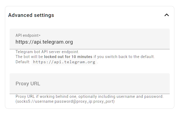Place cursor in the entered https://api.telegram.org value

pyautogui.click(x=44, y=42)
